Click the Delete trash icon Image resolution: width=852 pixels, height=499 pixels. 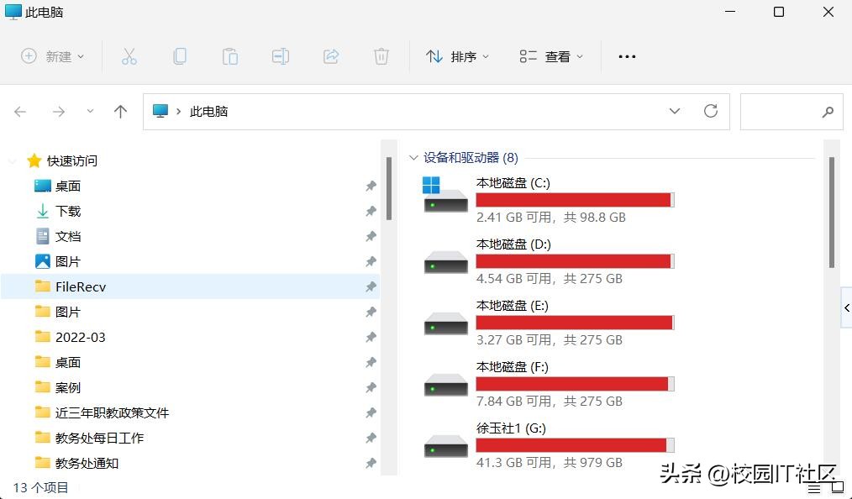point(381,56)
